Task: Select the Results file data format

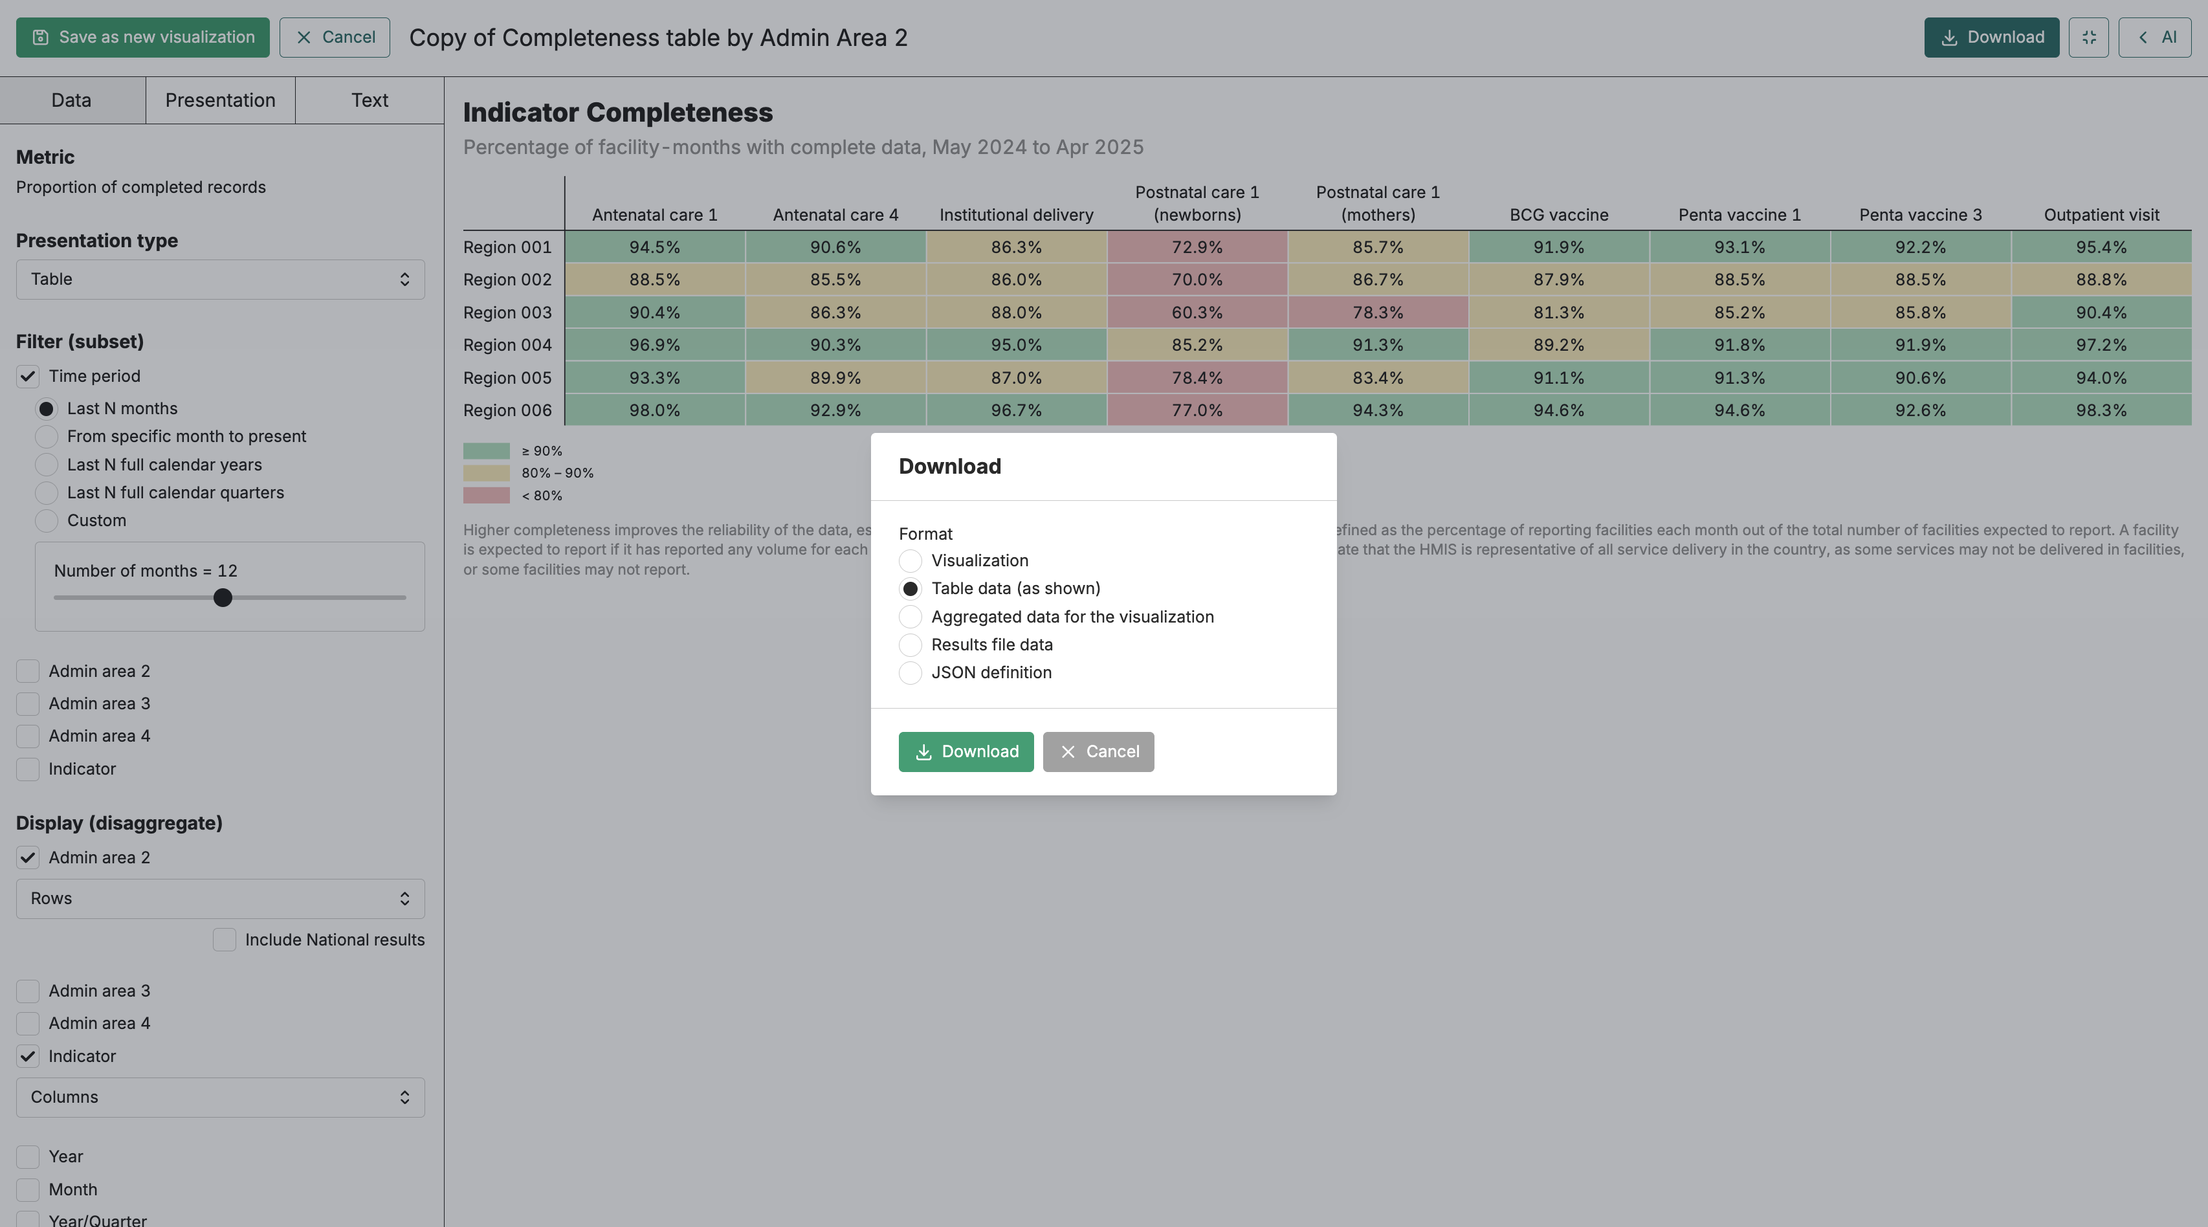Action: (911, 645)
